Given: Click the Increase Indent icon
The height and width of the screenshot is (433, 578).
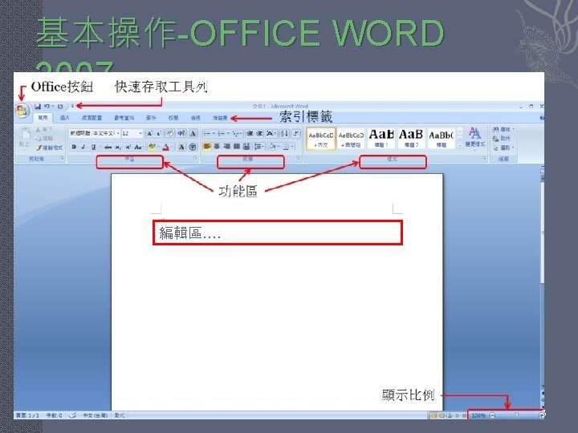Looking at the screenshot, I should point(259,133).
